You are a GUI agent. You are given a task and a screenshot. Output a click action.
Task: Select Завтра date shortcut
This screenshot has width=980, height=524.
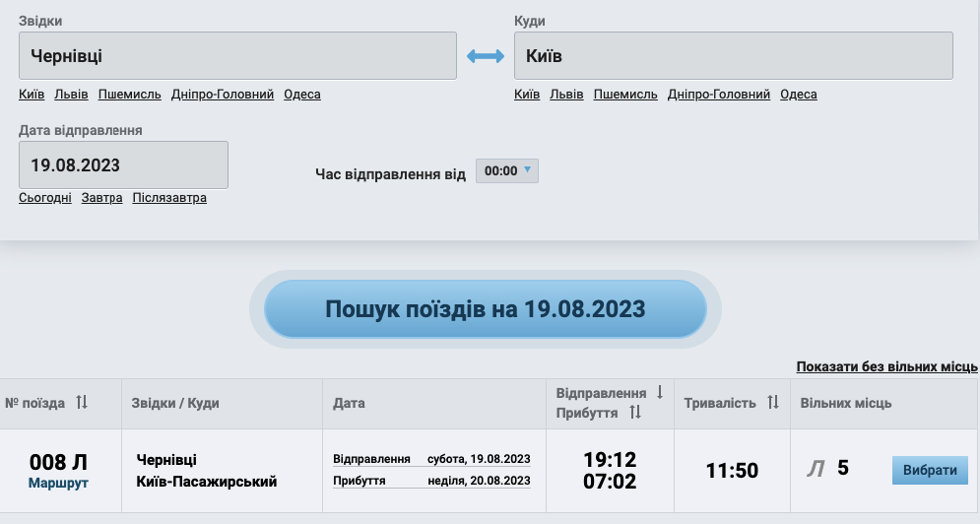click(x=101, y=198)
